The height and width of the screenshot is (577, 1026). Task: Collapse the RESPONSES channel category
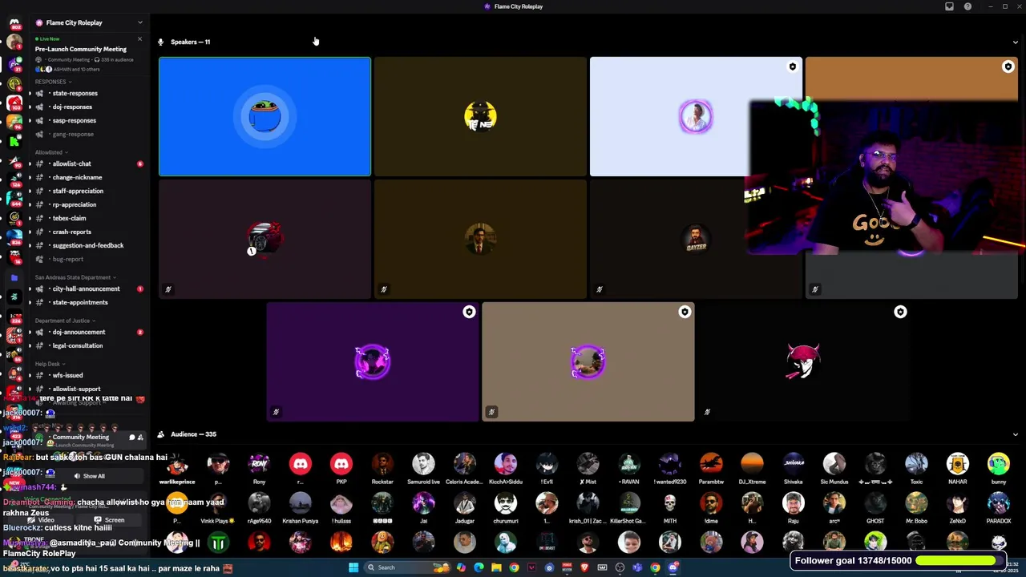[x=53, y=82]
